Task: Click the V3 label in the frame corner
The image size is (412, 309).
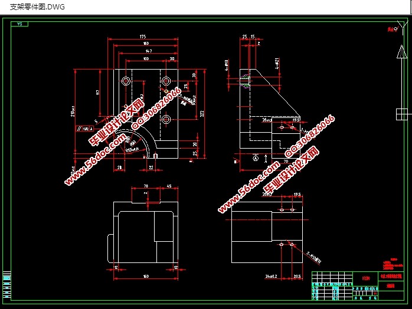Action: click(x=19, y=24)
